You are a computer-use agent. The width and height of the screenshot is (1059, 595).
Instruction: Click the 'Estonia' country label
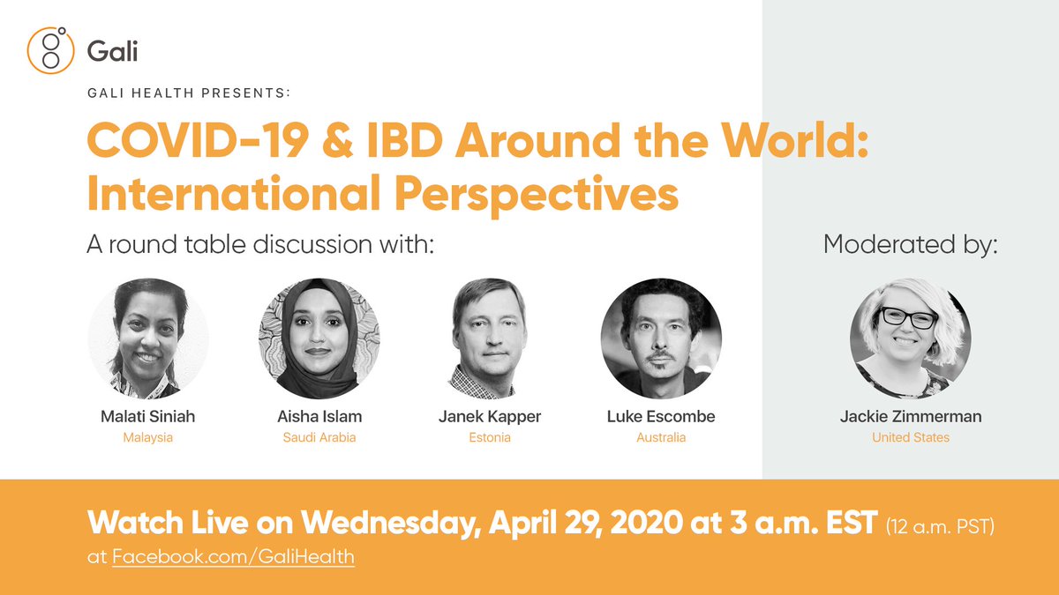coord(490,437)
